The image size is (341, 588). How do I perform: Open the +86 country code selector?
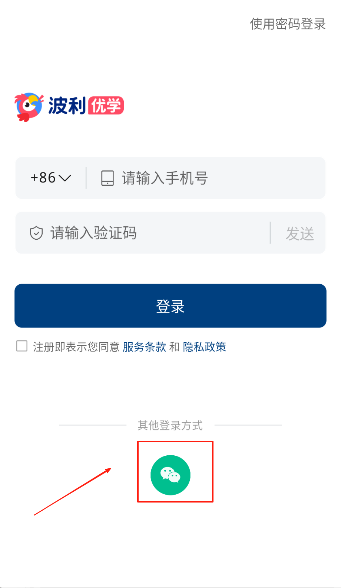[x=44, y=178]
